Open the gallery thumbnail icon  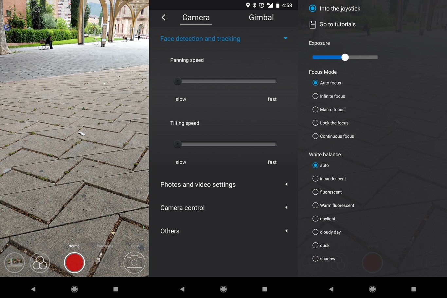point(14,262)
